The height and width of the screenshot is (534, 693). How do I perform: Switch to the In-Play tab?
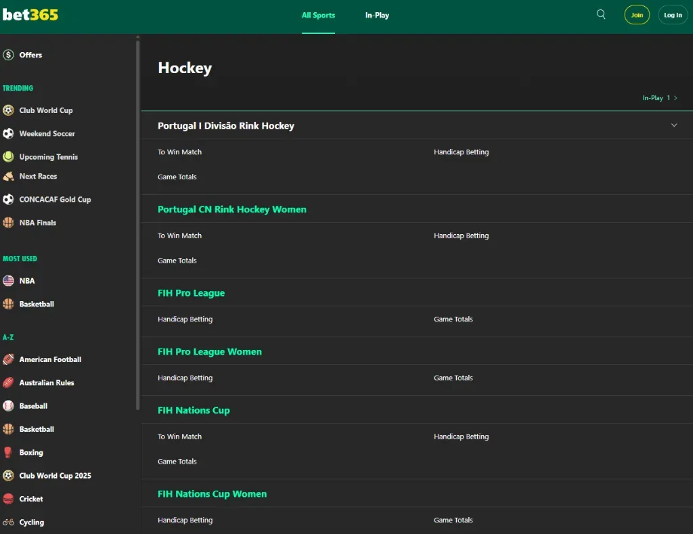tap(377, 15)
